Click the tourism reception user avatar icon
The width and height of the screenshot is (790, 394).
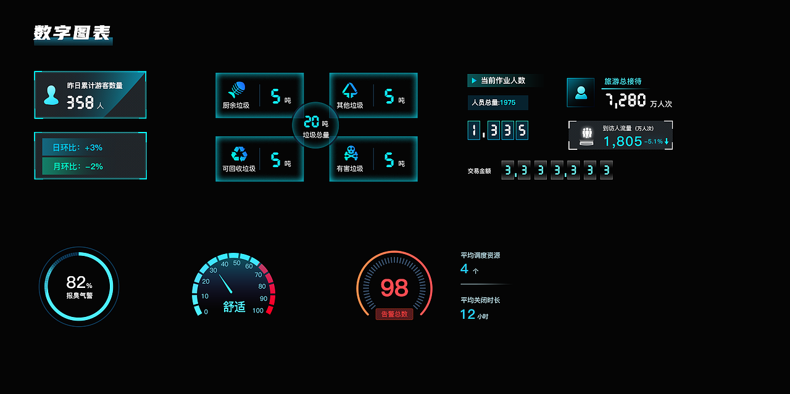point(581,92)
